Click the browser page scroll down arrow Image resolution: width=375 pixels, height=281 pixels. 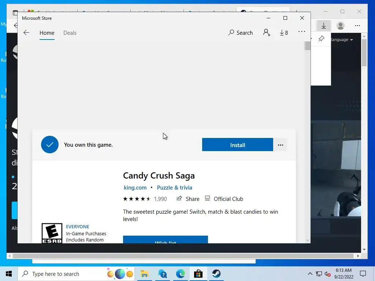pyautogui.click(x=364, y=250)
